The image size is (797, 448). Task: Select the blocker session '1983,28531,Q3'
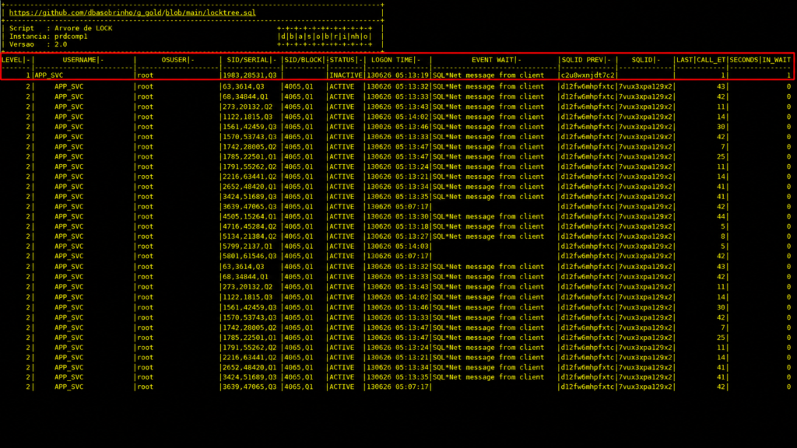250,75
